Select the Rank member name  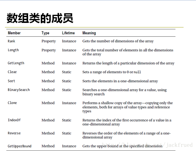pyautogui.click(x=11, y=41)
